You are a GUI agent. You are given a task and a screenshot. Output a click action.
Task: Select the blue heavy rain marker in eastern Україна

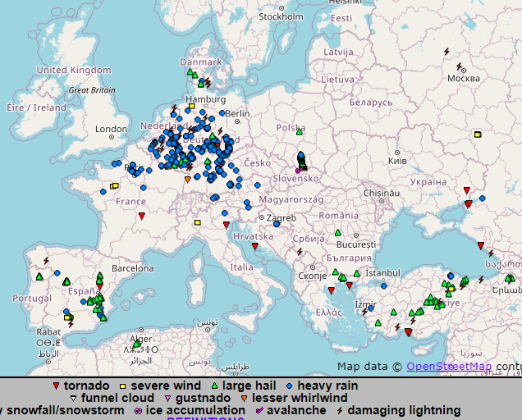click(482, 199)
